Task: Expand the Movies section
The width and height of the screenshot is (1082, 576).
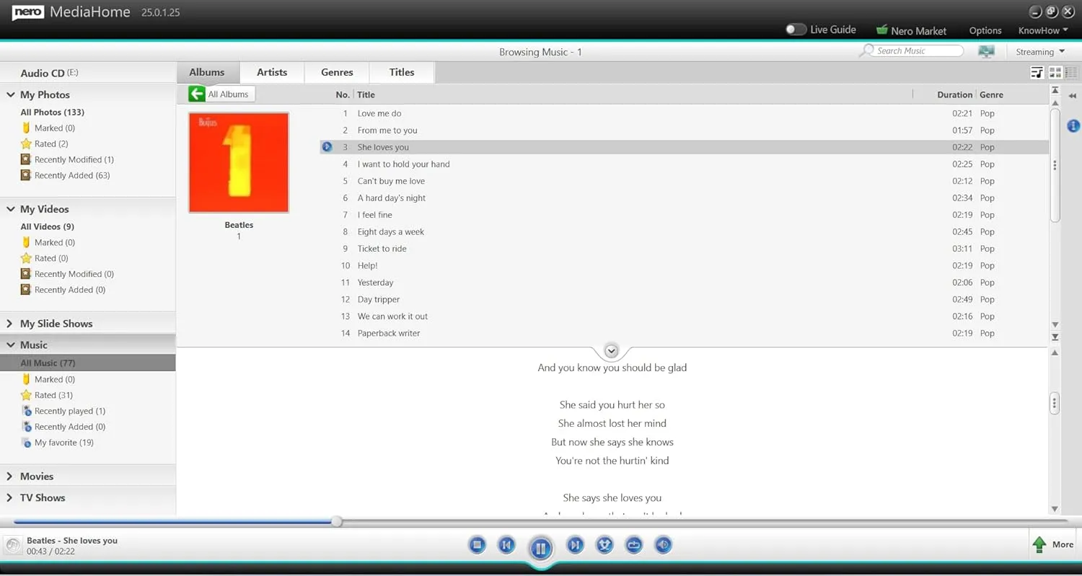Action: [x=10, y=476]
